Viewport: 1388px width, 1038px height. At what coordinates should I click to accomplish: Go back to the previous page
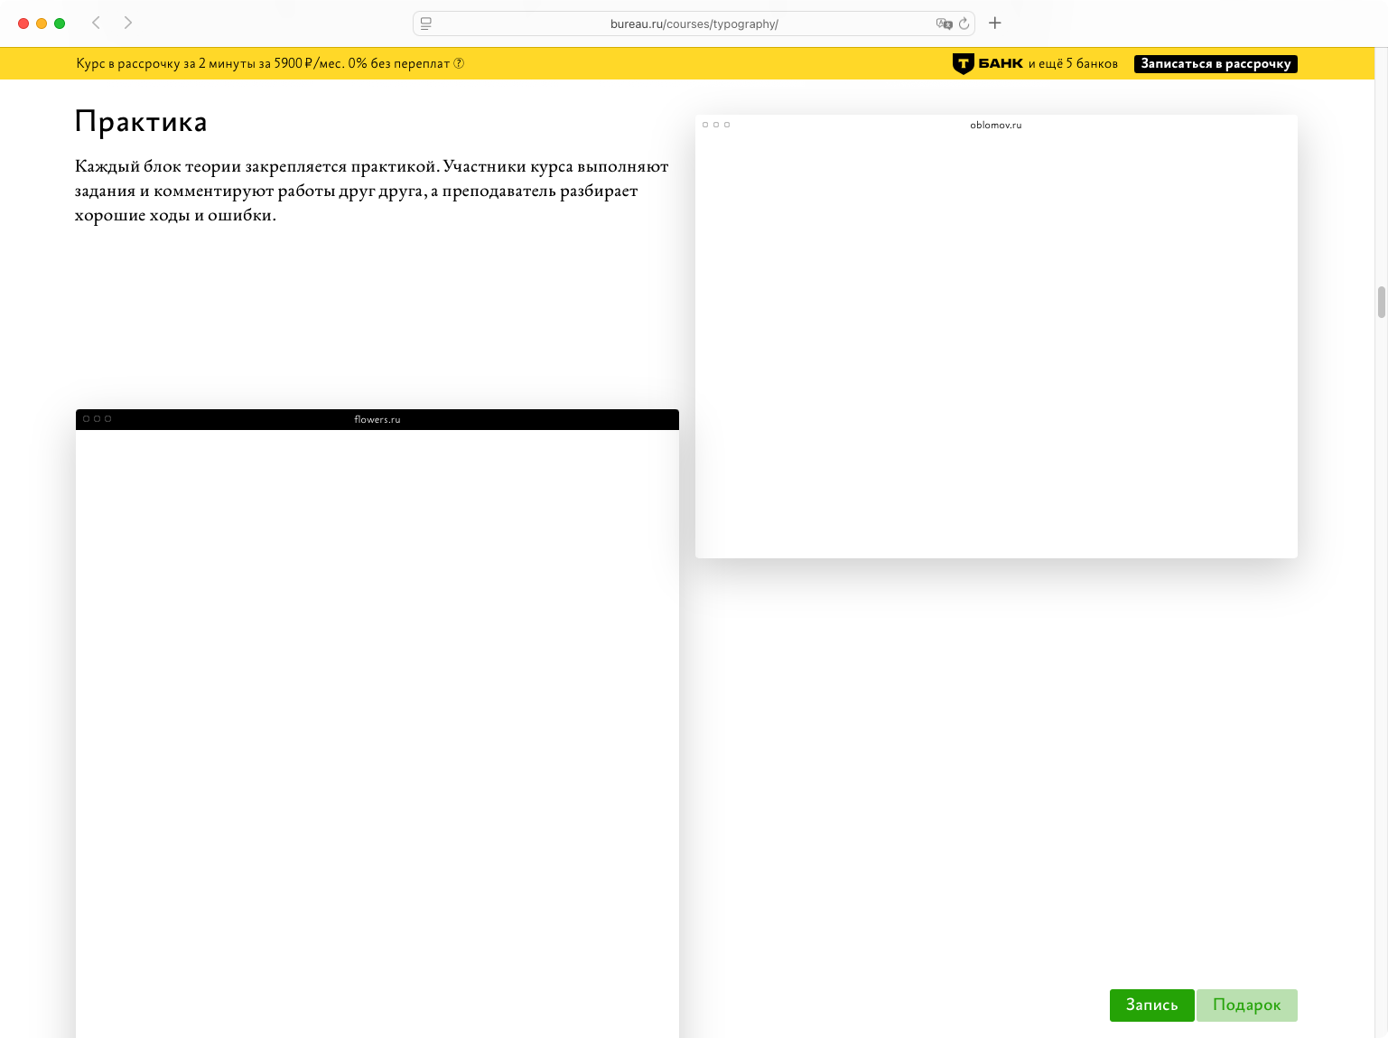[96, 23]
